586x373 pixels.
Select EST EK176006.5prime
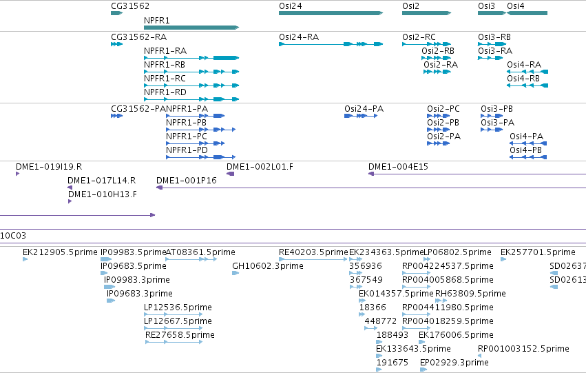[x=421, y=342]
